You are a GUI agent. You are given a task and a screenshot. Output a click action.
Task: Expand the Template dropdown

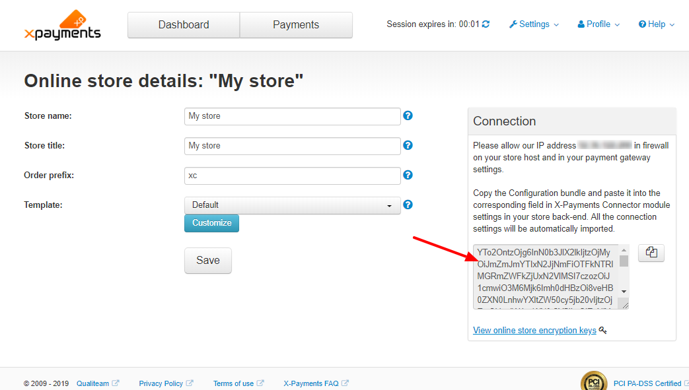292,205
